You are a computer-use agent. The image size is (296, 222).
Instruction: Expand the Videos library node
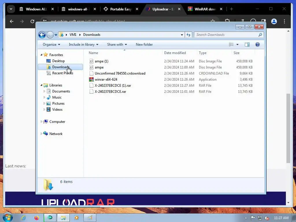pos(44,110)
